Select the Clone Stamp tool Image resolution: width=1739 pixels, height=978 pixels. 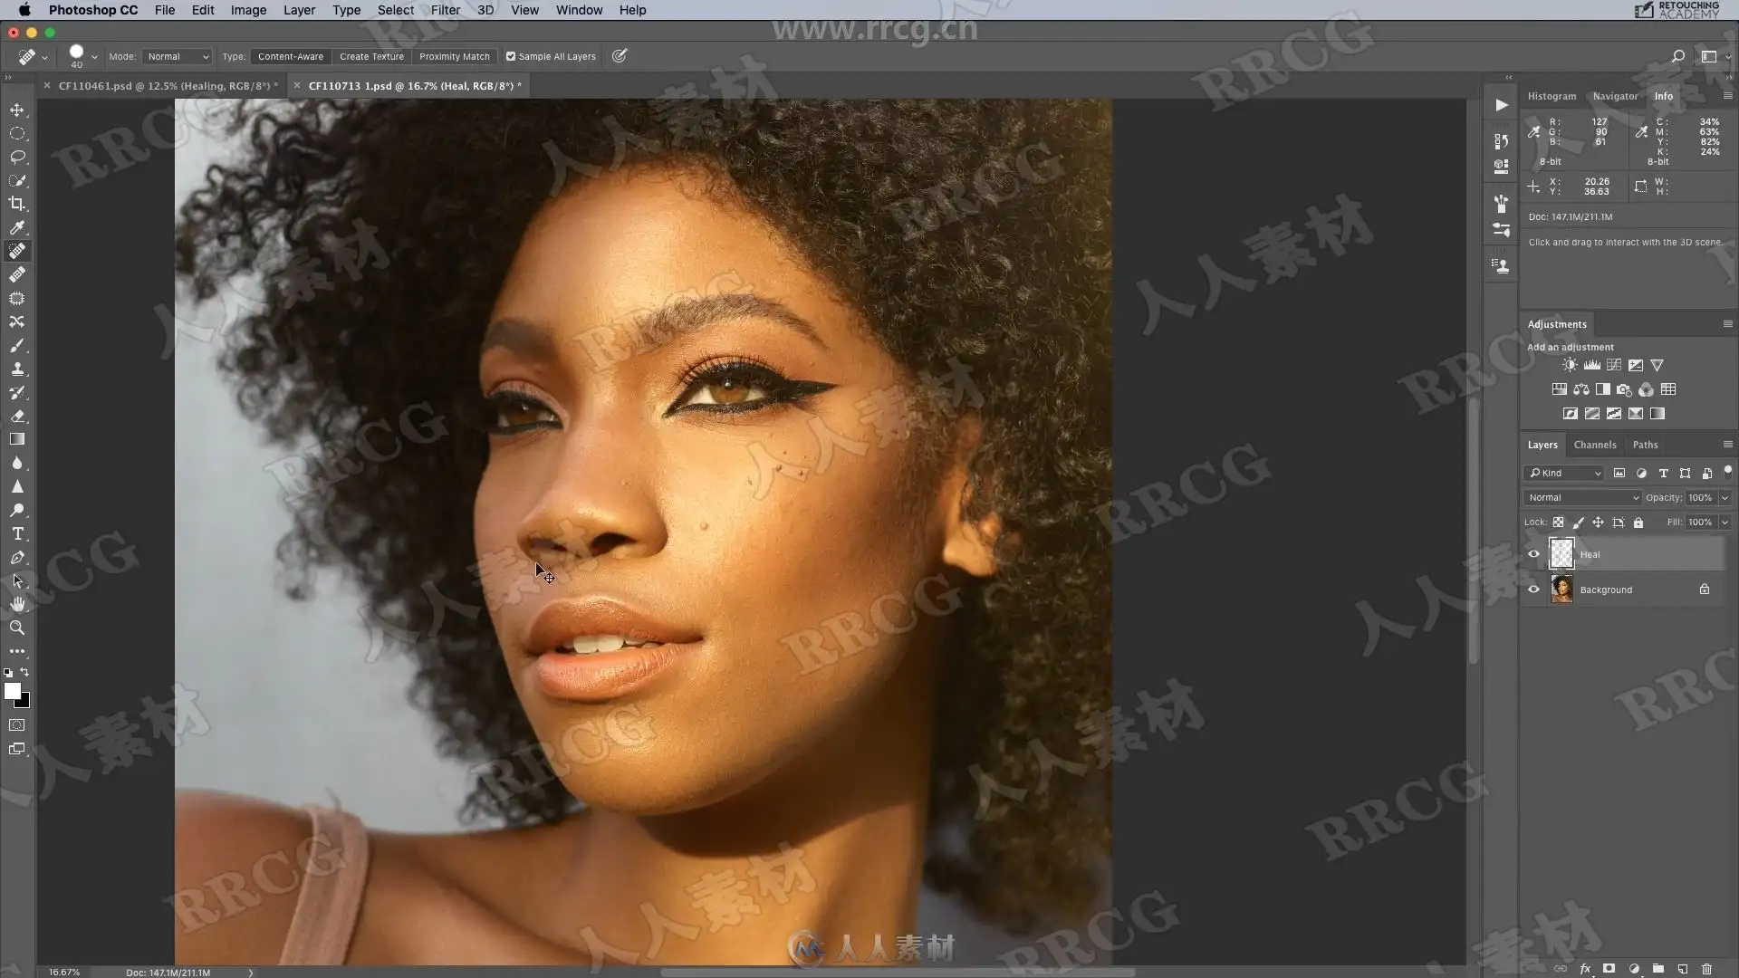pyautogui.click(x=17, y=369)
